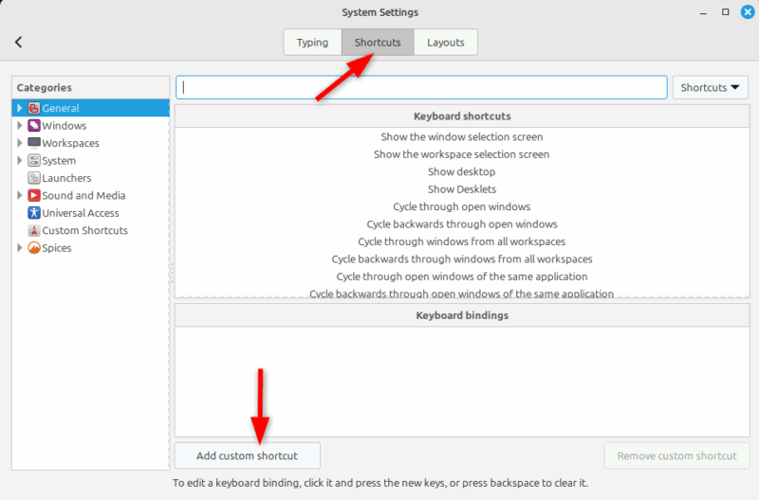The height and width of the screenshot is (500, 759).
Task: Click the System category icon
Action: 34,160
